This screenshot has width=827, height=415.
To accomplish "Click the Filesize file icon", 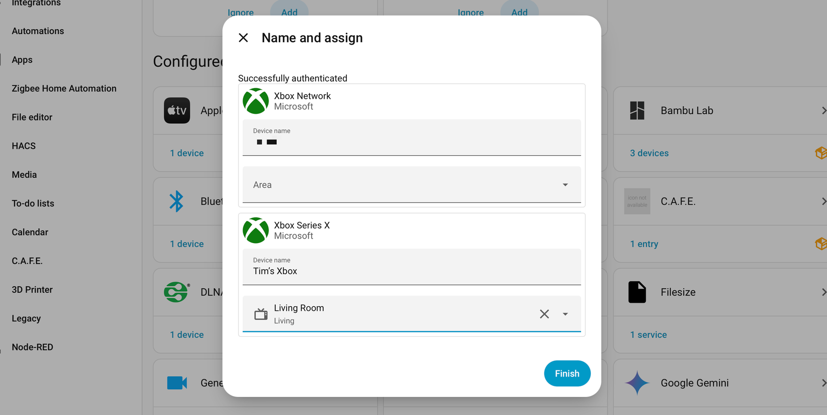I will 637,292.
